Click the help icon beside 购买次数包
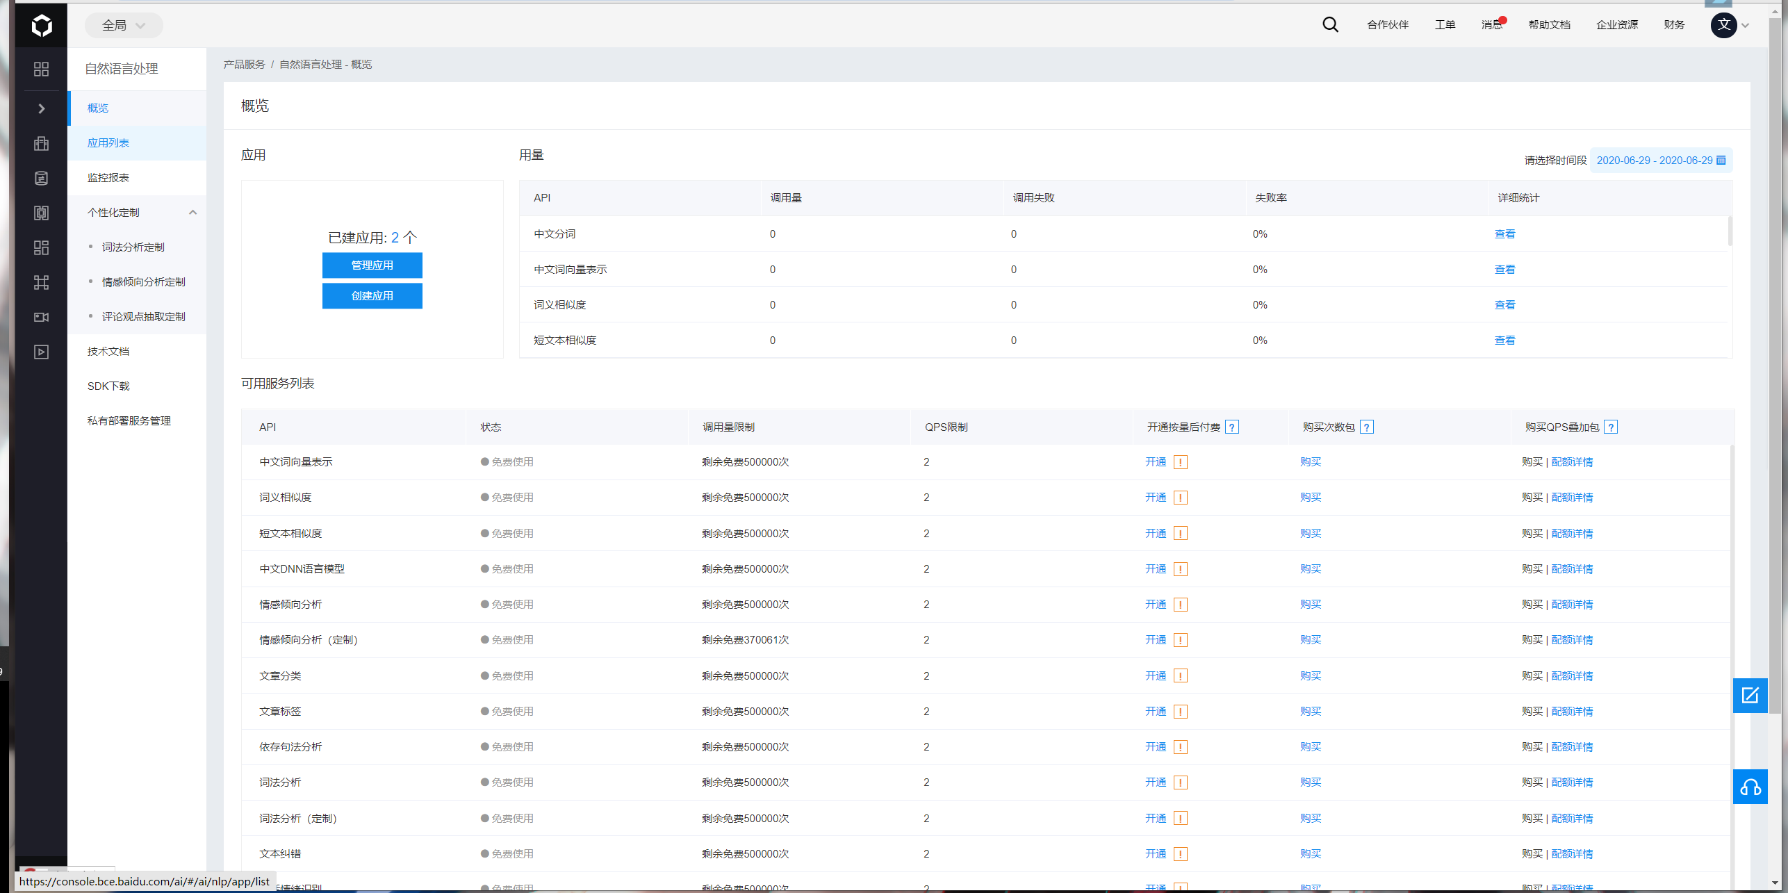The width and height of the screenshot is (1788, 893). tap(1367, 427)
